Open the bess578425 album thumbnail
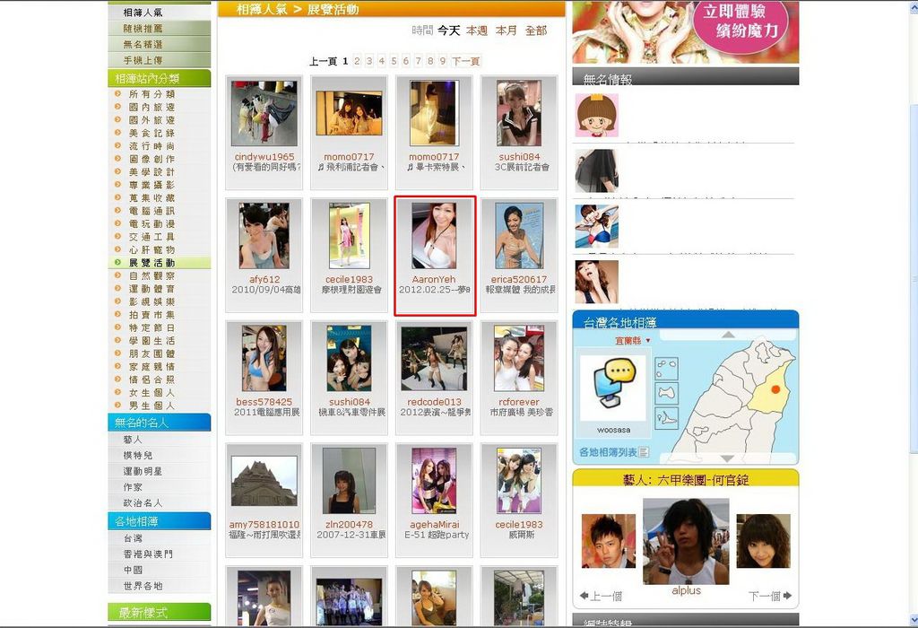 tap(264, 359)
